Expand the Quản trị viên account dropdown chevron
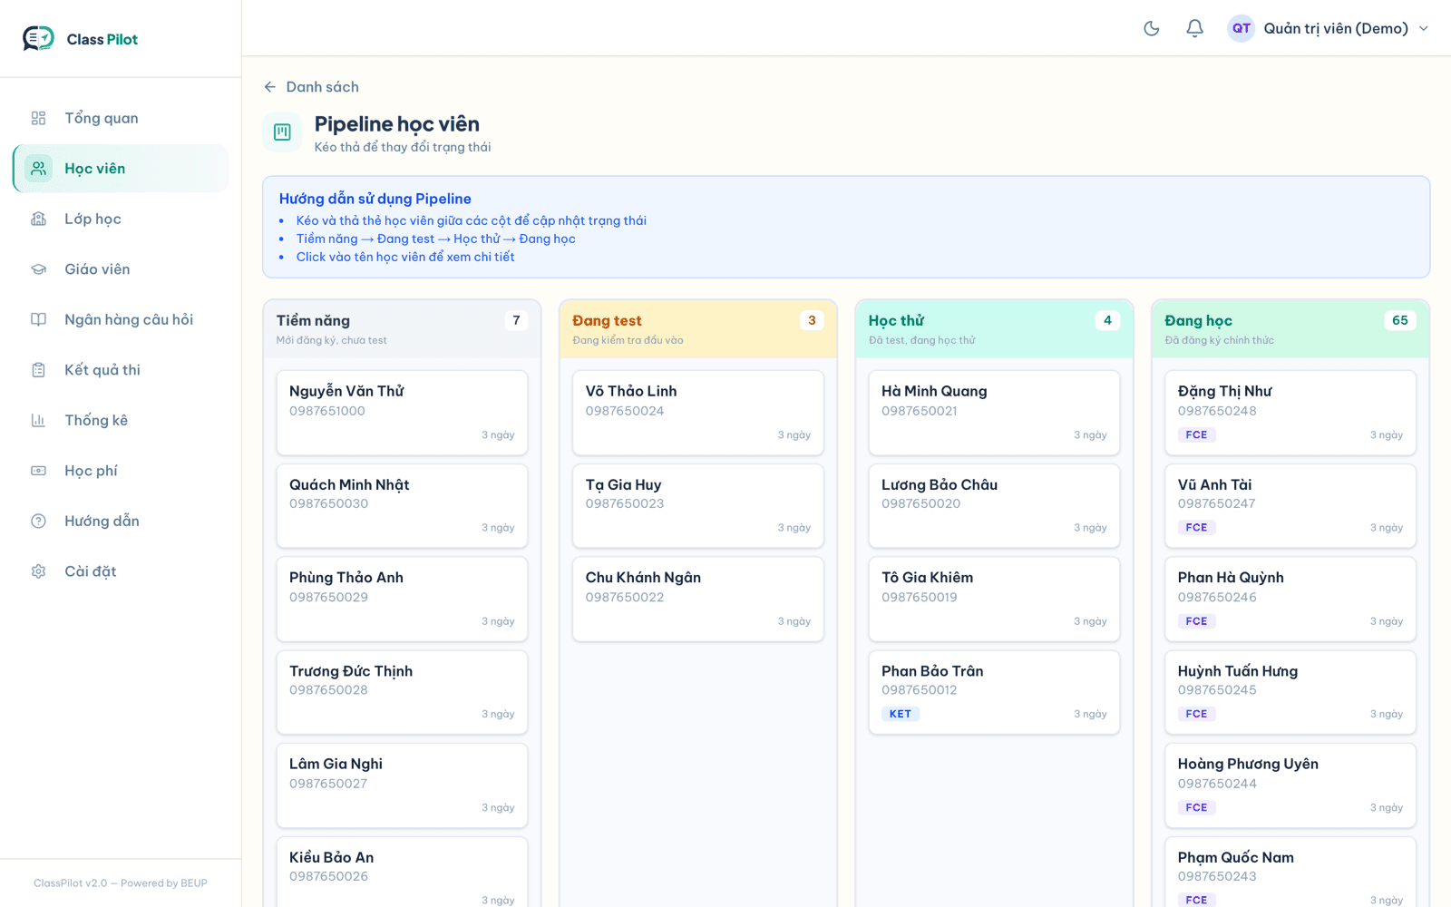Viewport: 1451px width, 907px height. pos(1424,28)
